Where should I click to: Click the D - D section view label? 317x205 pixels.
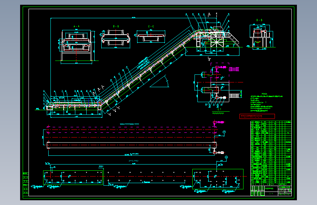pos(259,20)
